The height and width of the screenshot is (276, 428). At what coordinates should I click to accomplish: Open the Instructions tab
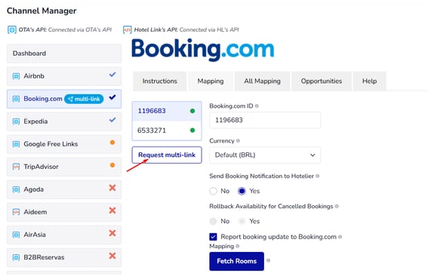click(160, 81)
